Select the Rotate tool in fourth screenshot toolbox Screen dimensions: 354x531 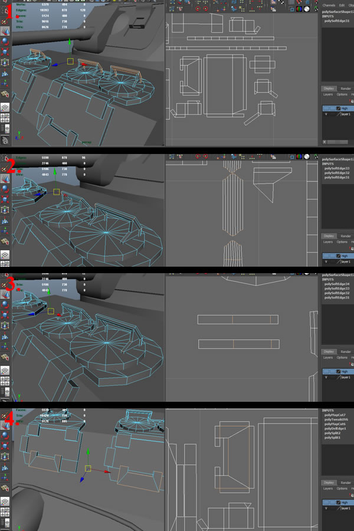[5, 435]
